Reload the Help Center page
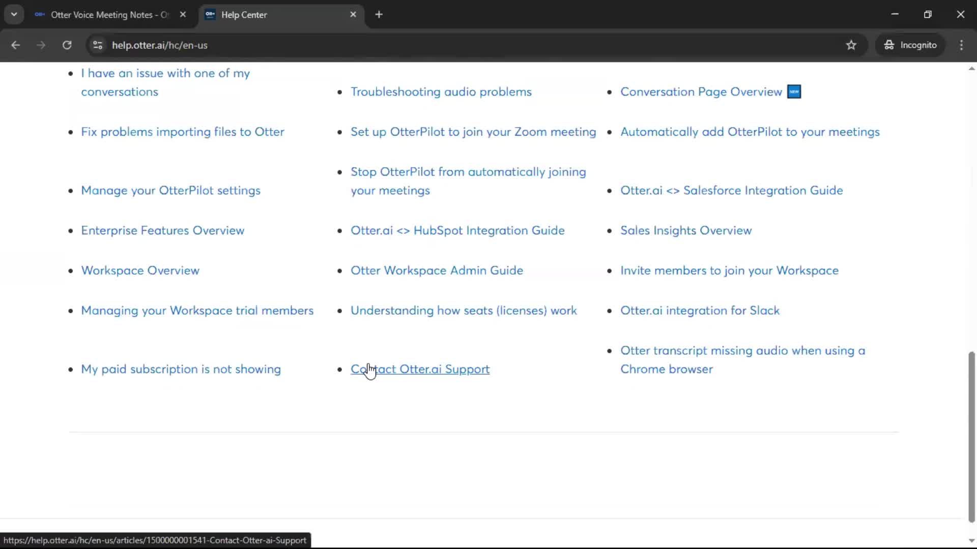This screenshot has width=977, height=549. [x=67, y=45]
